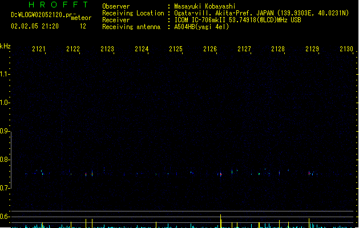This screenshot has height=228, width=359.
Task: Click the ICOM IC-706mkII receiver text
Action: point(237,20)
